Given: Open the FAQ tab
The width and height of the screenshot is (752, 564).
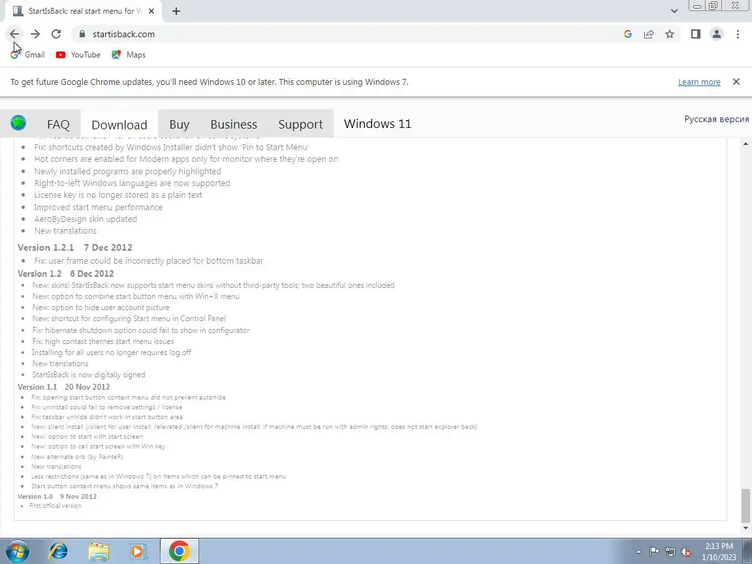Looking at the screenshot, I should pyautogui.click(x=59, y=124).
